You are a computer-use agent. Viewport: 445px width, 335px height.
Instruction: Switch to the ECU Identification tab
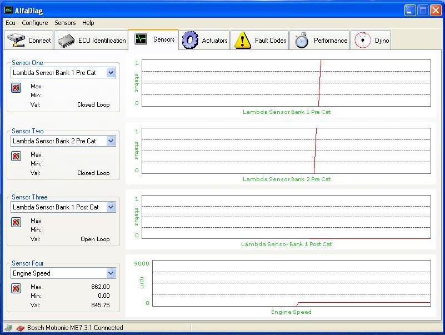click(x=91, y=41)
